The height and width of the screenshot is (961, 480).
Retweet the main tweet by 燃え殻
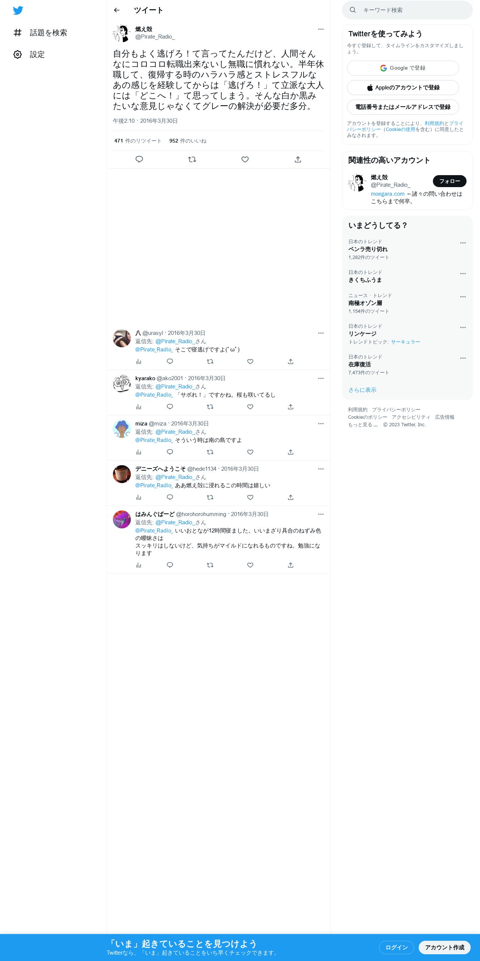pos(192,159)
